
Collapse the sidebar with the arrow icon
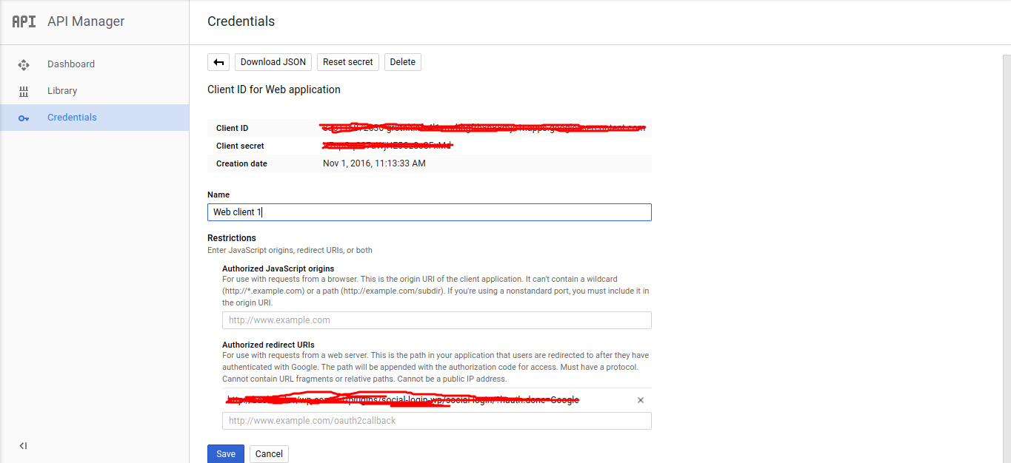(24, 446)
